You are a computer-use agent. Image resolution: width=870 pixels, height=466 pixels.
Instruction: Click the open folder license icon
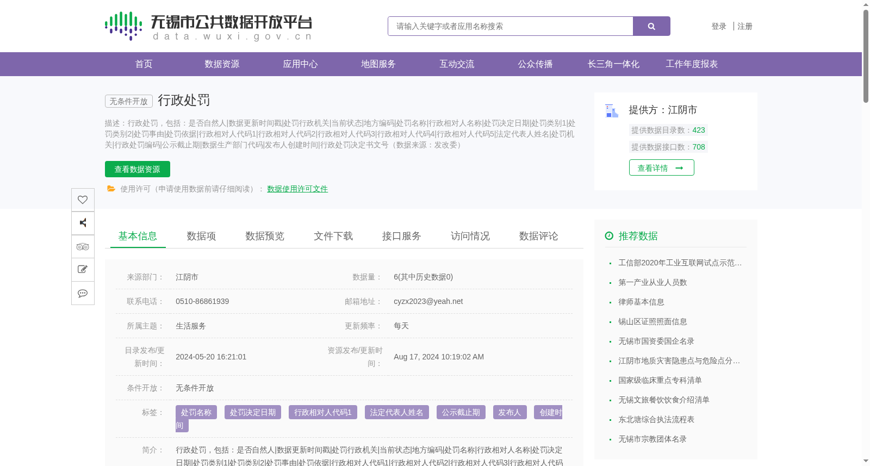111,189
